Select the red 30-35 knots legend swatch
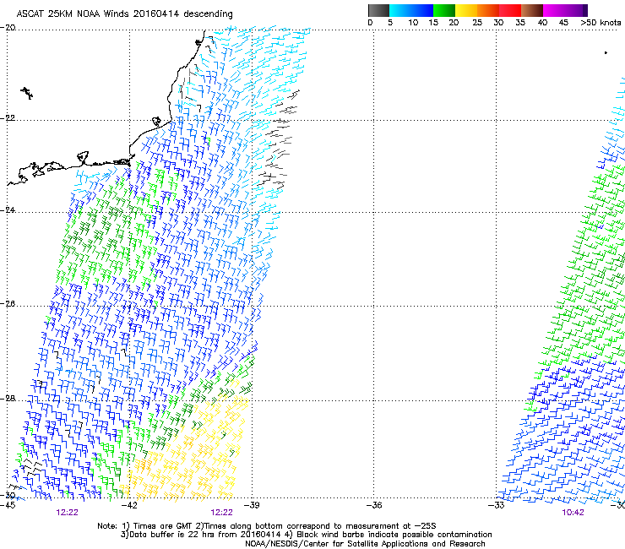 coord(510,10)
